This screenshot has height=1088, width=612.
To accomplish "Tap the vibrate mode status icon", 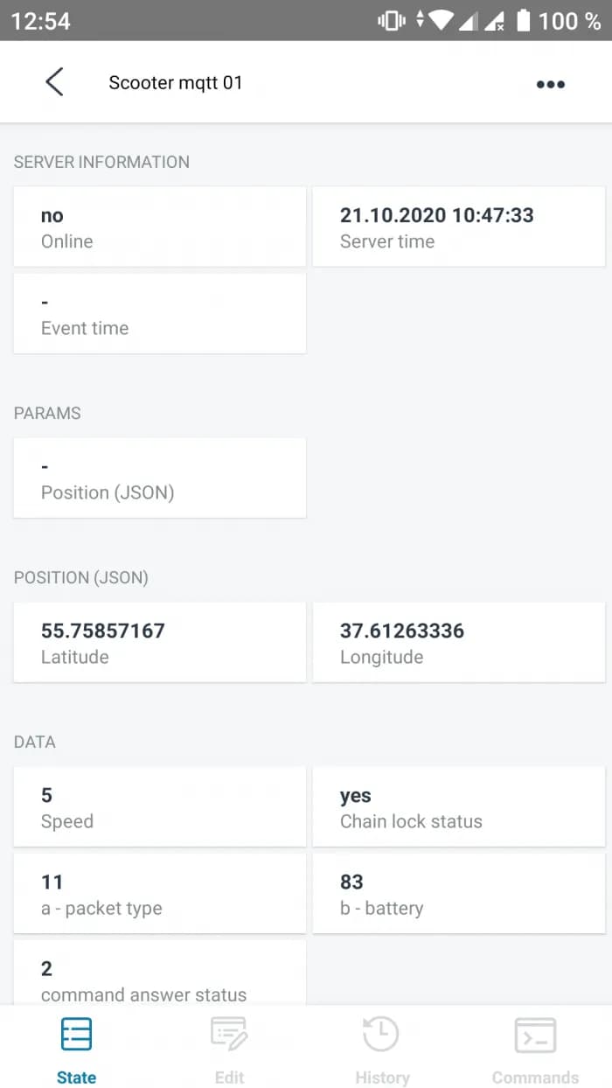I will click(x=389, y=20).
